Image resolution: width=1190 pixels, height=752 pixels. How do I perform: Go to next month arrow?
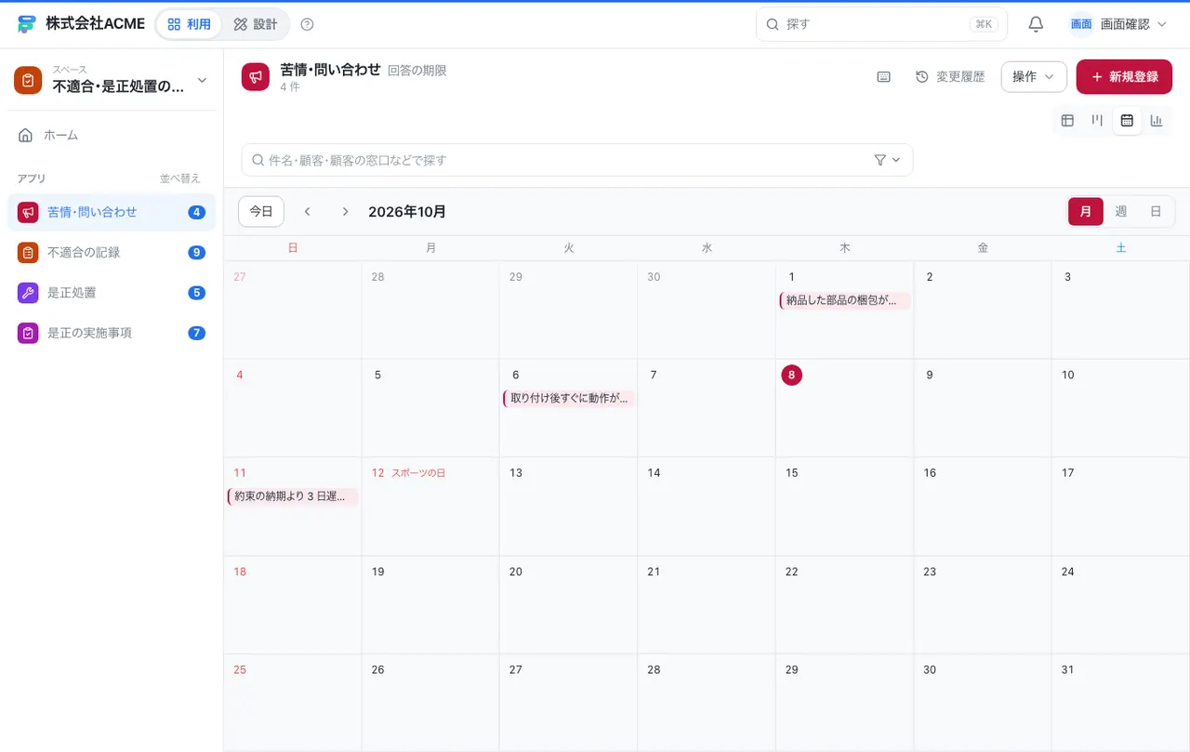tap(345, 212)
